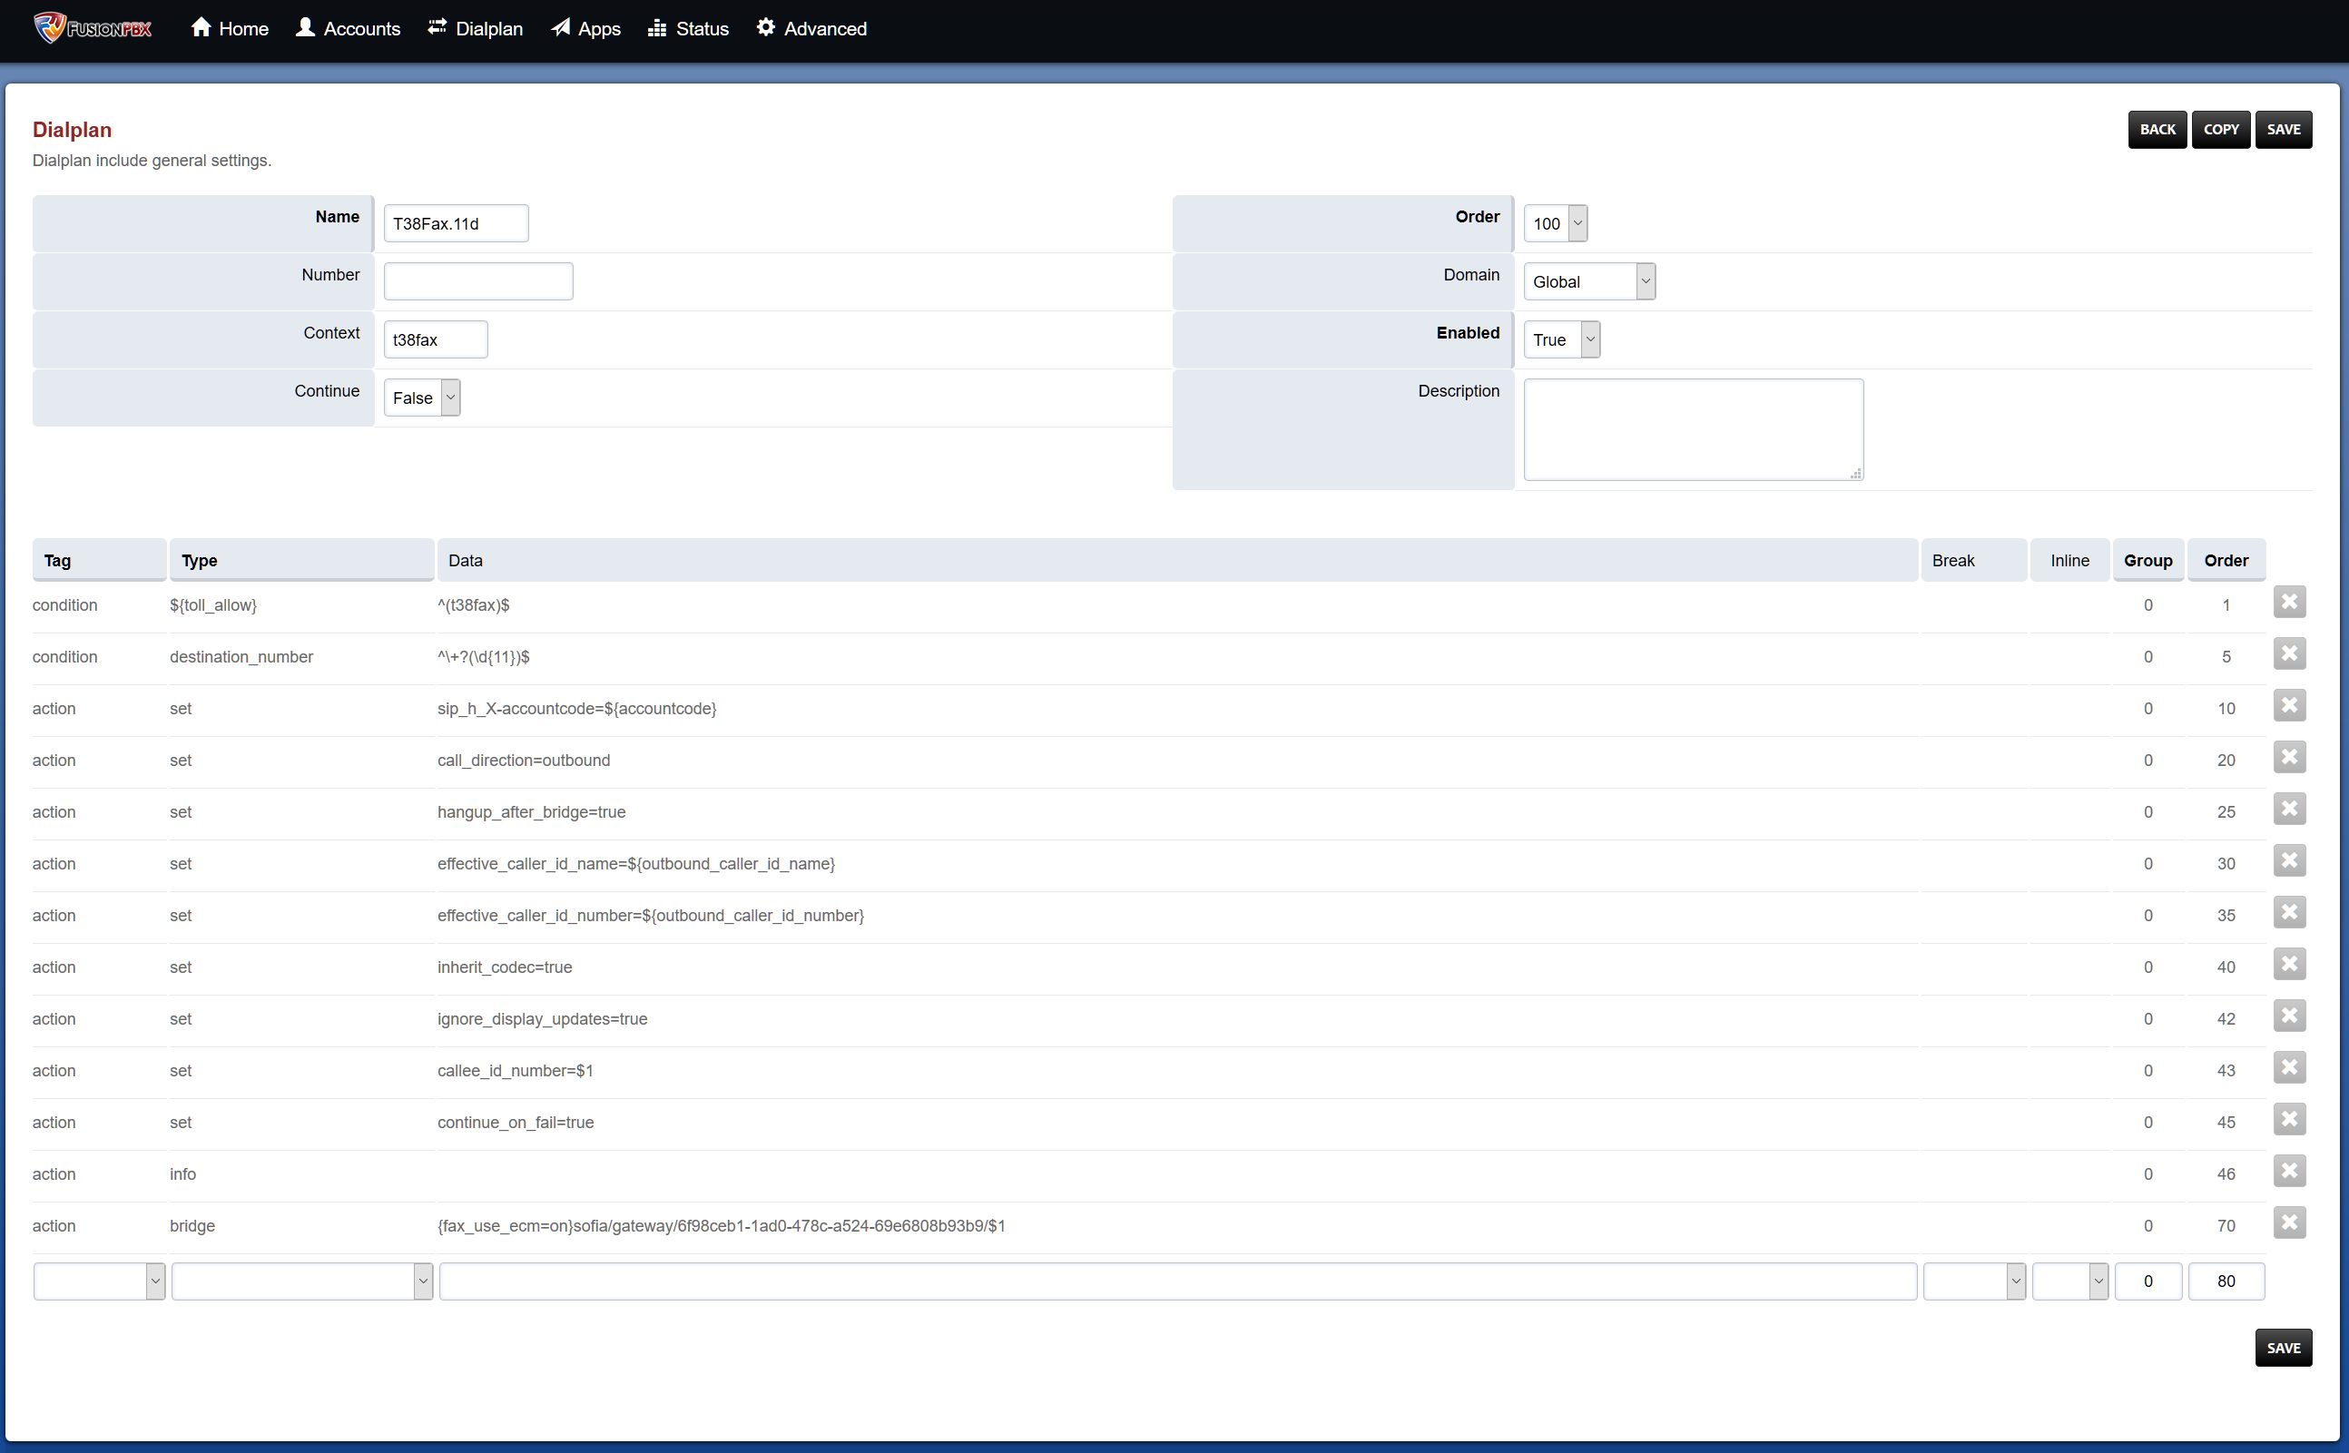Screen dimensions: 2349x1453
Task: Set Continue dropdown to True
Action: tap(421, 397)
